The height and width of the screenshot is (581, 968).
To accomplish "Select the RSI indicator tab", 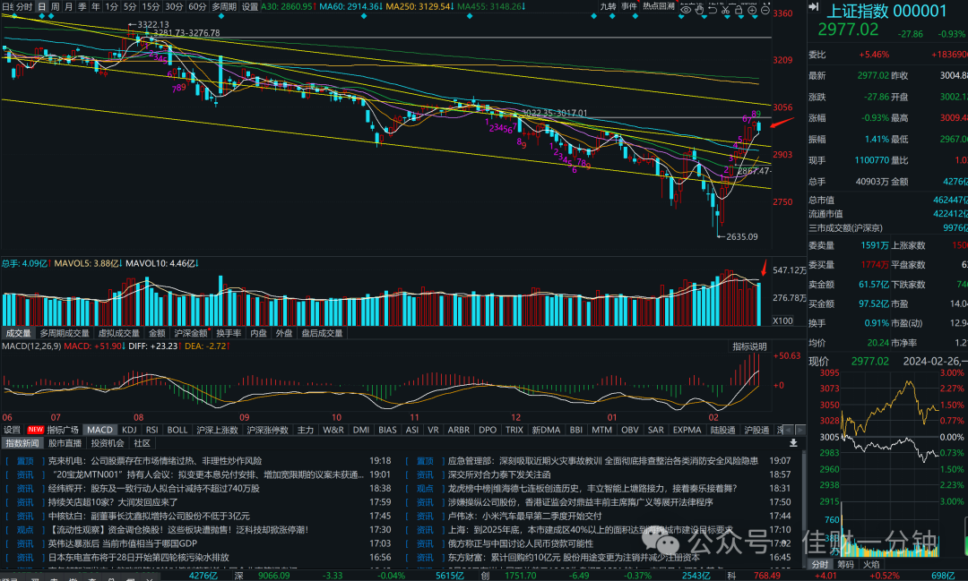I will [x=151, y=430].
